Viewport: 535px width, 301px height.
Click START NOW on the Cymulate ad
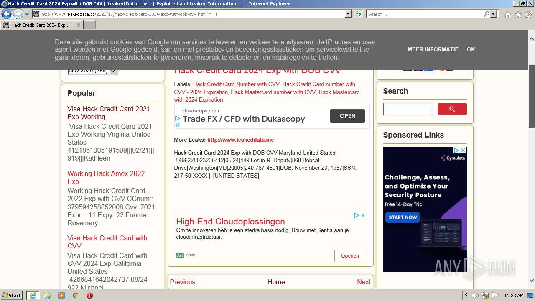click(403, 217)
